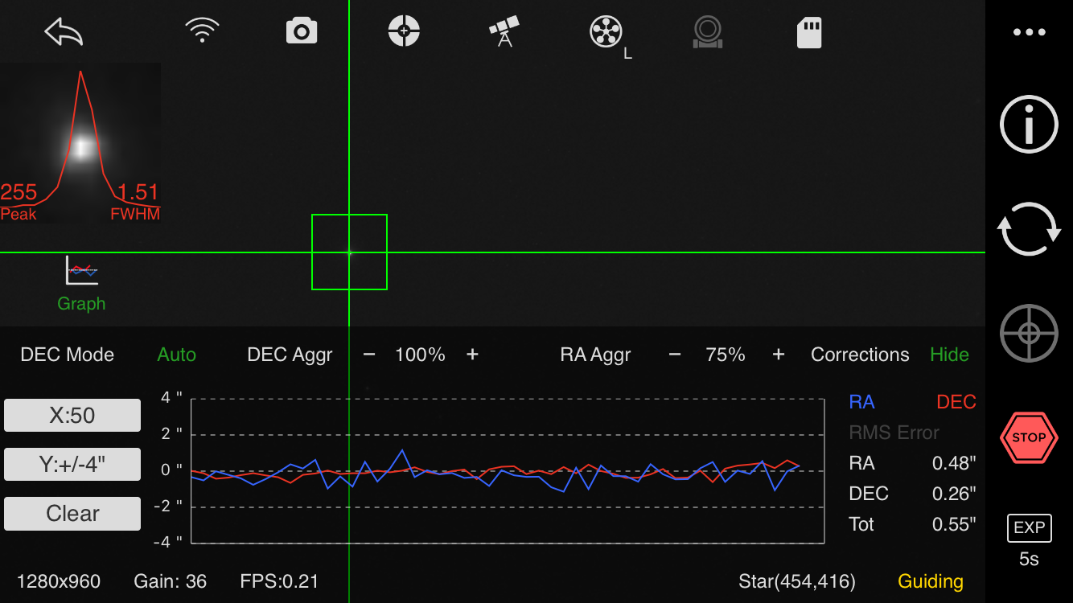Image resolution: width=1073 pixels, height=603 pixels.
Task: Tap the back arrow icon
Action: tap(64, 32)
